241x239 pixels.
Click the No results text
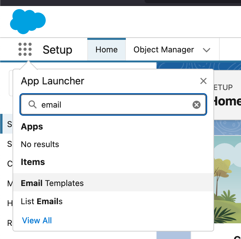point(40,144)
